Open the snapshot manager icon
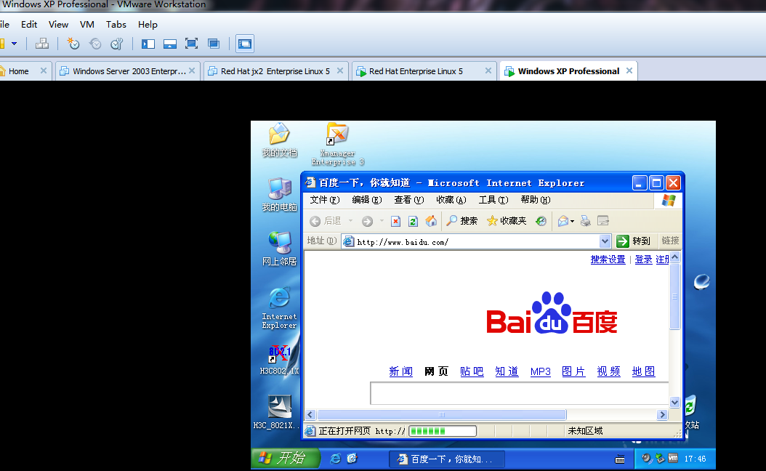Screen dimensions: 766x471 pos(117,44)
